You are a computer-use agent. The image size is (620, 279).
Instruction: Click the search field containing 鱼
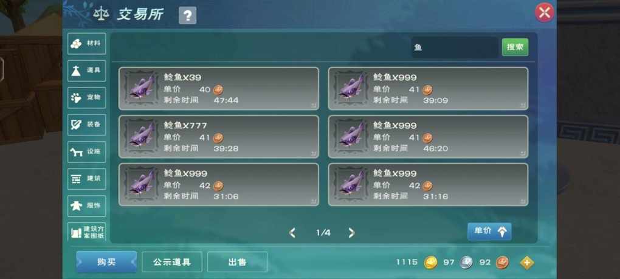pyautogui.click(x=454, y=47)
